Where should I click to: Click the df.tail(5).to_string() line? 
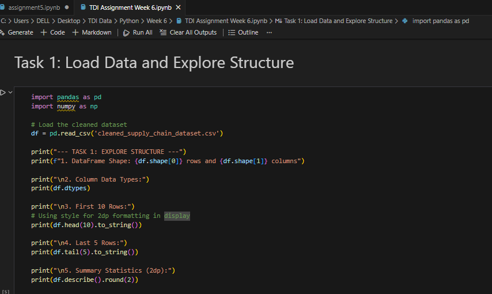point(85,252)
